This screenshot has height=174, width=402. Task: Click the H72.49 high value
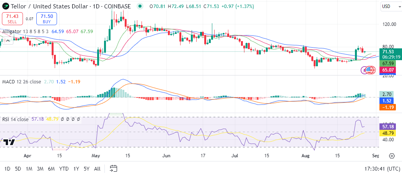176,6
